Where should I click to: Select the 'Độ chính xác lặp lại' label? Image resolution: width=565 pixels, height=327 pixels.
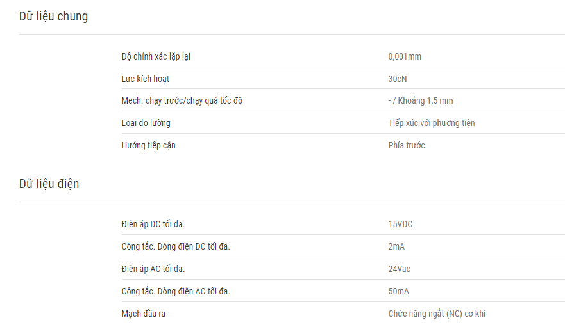coord(156,56)
